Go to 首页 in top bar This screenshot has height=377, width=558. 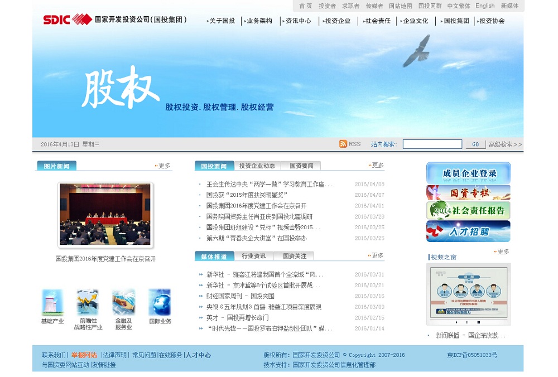(305, 6)
